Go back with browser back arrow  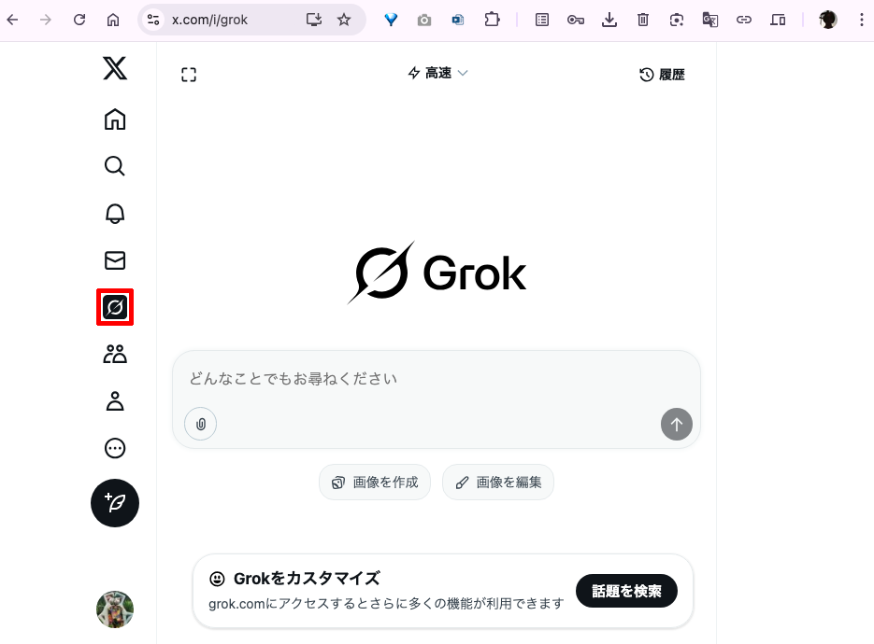pos(13,20)
